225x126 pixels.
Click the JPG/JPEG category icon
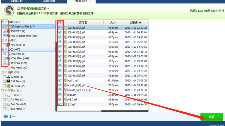(8, 31)
